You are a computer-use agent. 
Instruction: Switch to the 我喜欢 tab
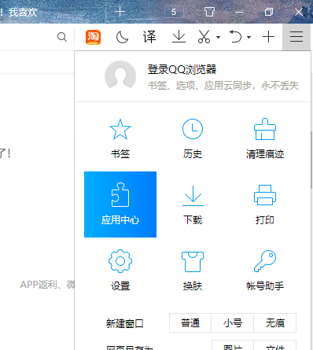click(23, 12)
